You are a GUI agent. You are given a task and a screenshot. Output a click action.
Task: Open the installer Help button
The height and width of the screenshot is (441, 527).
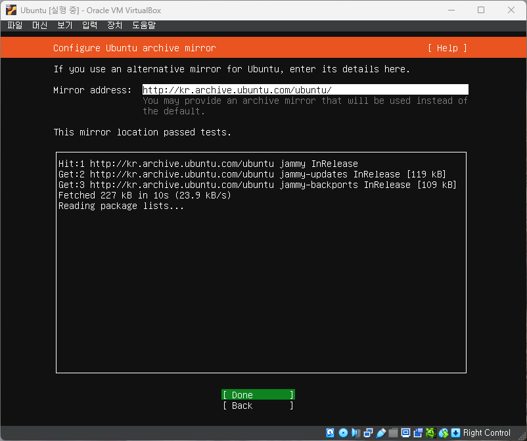[447, 48]
